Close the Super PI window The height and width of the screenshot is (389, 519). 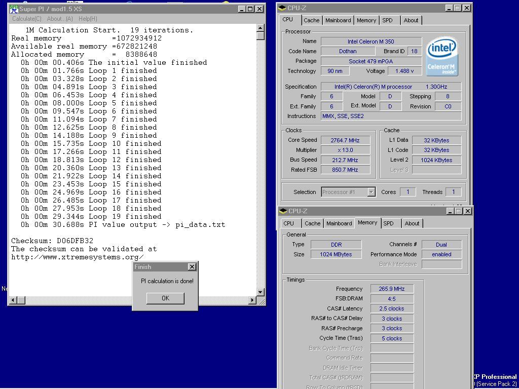(x=260, y=9)
